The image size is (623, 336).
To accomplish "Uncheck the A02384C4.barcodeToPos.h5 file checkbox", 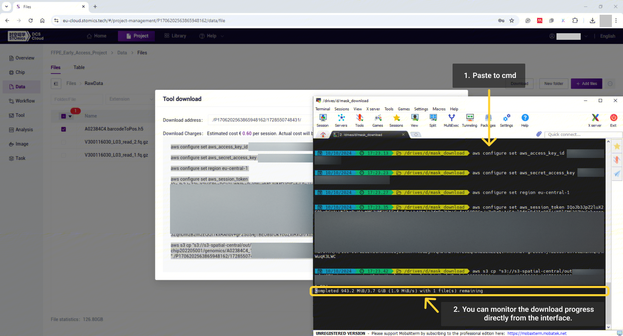I will coord(64,129).
